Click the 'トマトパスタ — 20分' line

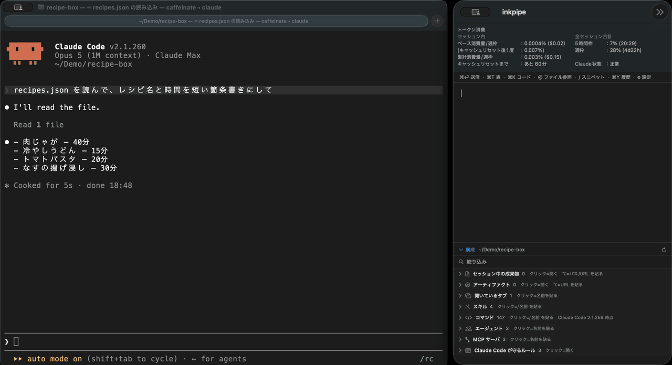point(60,159)
